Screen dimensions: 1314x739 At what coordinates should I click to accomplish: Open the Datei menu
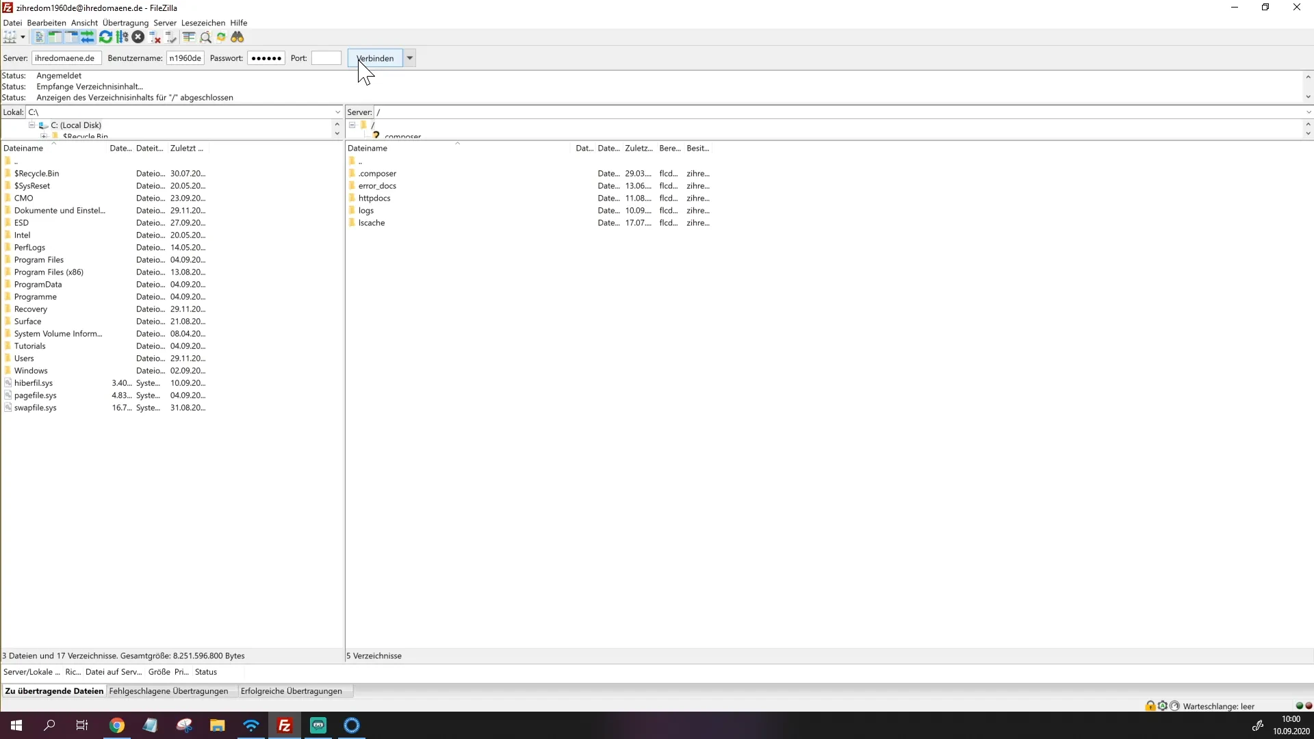12,23
